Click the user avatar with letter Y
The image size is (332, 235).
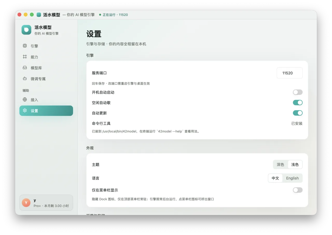point(26,203)
